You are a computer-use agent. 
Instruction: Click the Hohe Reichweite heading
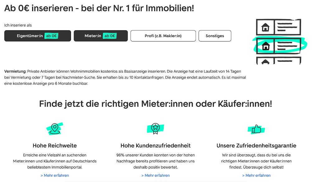click(55, 146)
